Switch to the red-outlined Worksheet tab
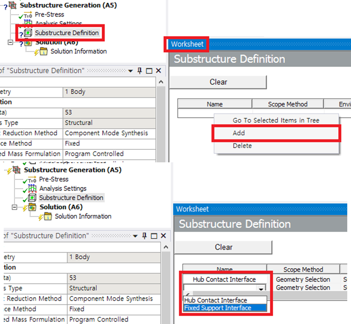This screenshot has height=324, width=351. tap(187, 44)
